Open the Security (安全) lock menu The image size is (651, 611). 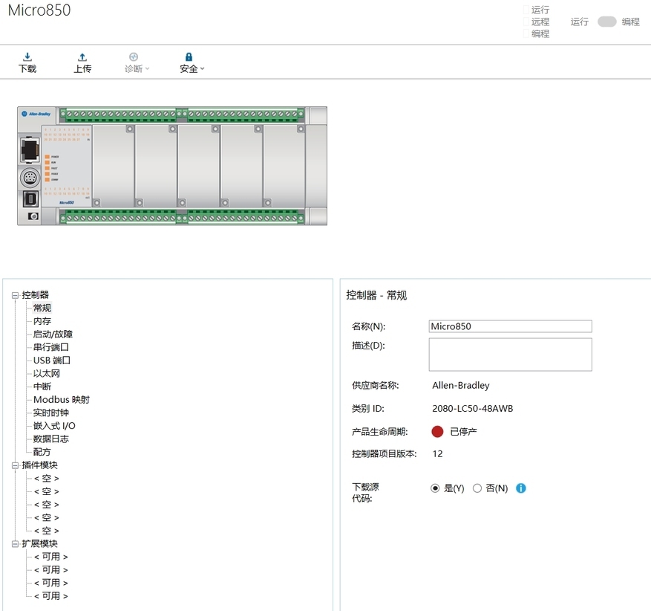click(192, 62)
